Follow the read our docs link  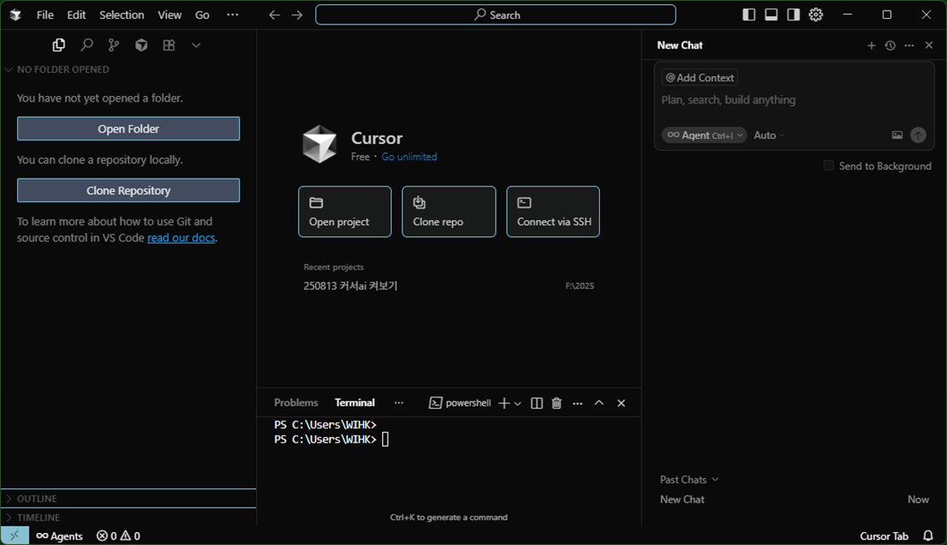click(181, 238)
